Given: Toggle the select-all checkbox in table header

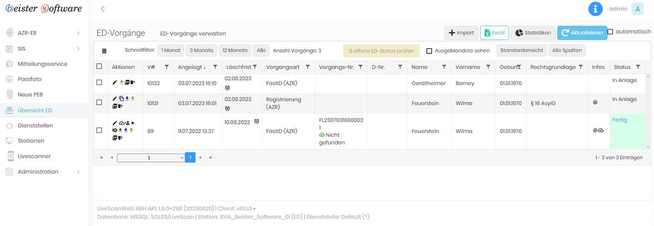Looking at the screenshot, I should coord(99,66).
